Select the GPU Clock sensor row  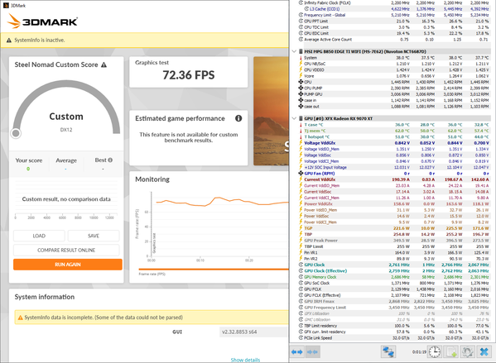[394, 265]
